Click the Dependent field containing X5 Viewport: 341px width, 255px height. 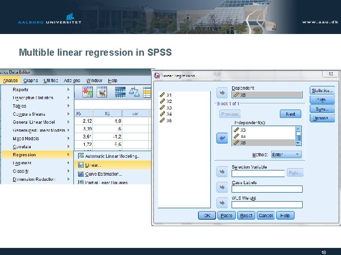(267, 95)
